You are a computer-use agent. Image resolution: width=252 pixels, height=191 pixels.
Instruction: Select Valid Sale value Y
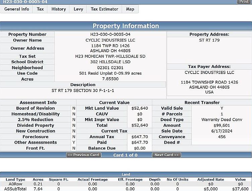coord(222,108)
